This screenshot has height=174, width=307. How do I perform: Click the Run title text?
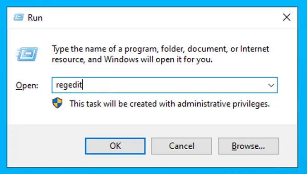[x=35, y=18]
